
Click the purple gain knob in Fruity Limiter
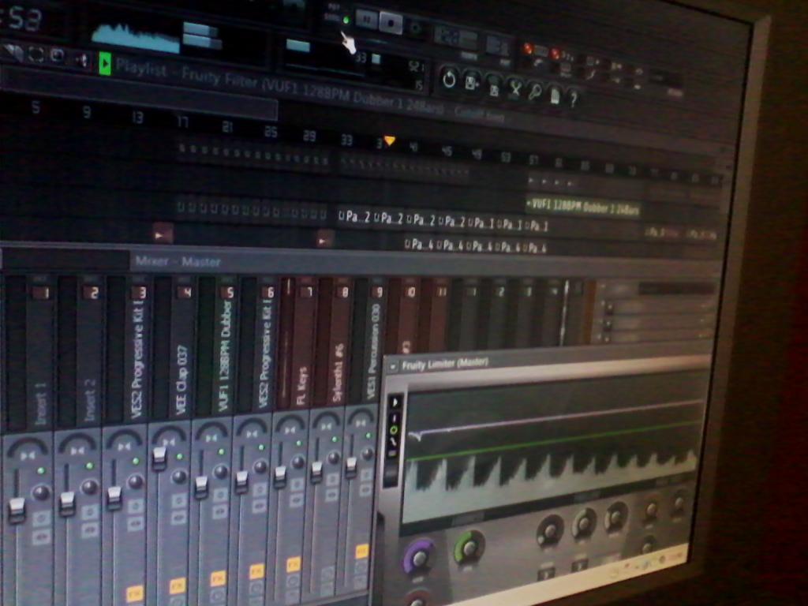(418, 557)
